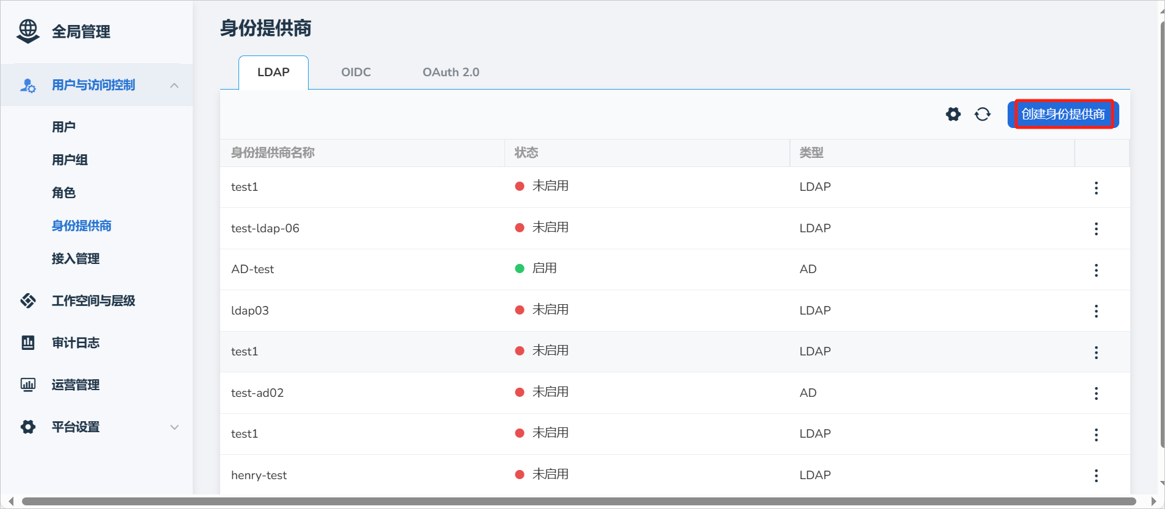Image resolution: width=1165 pixels, height=509 pixels.
Task: Click the horizontal scrollbar right arrow
Action: (x=1153, y=502)
